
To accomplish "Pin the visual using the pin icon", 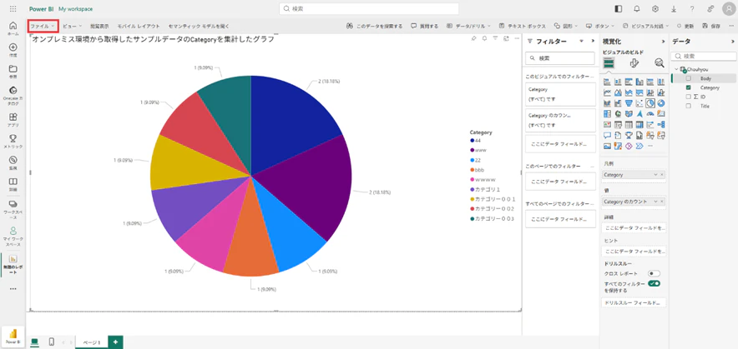I will coord(474,38).
